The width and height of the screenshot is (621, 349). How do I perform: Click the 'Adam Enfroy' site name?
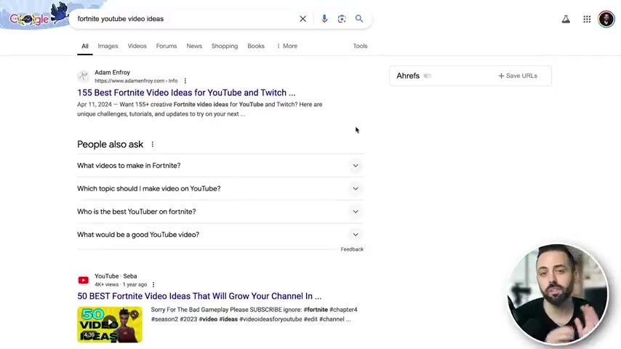(x=112, y=73)
